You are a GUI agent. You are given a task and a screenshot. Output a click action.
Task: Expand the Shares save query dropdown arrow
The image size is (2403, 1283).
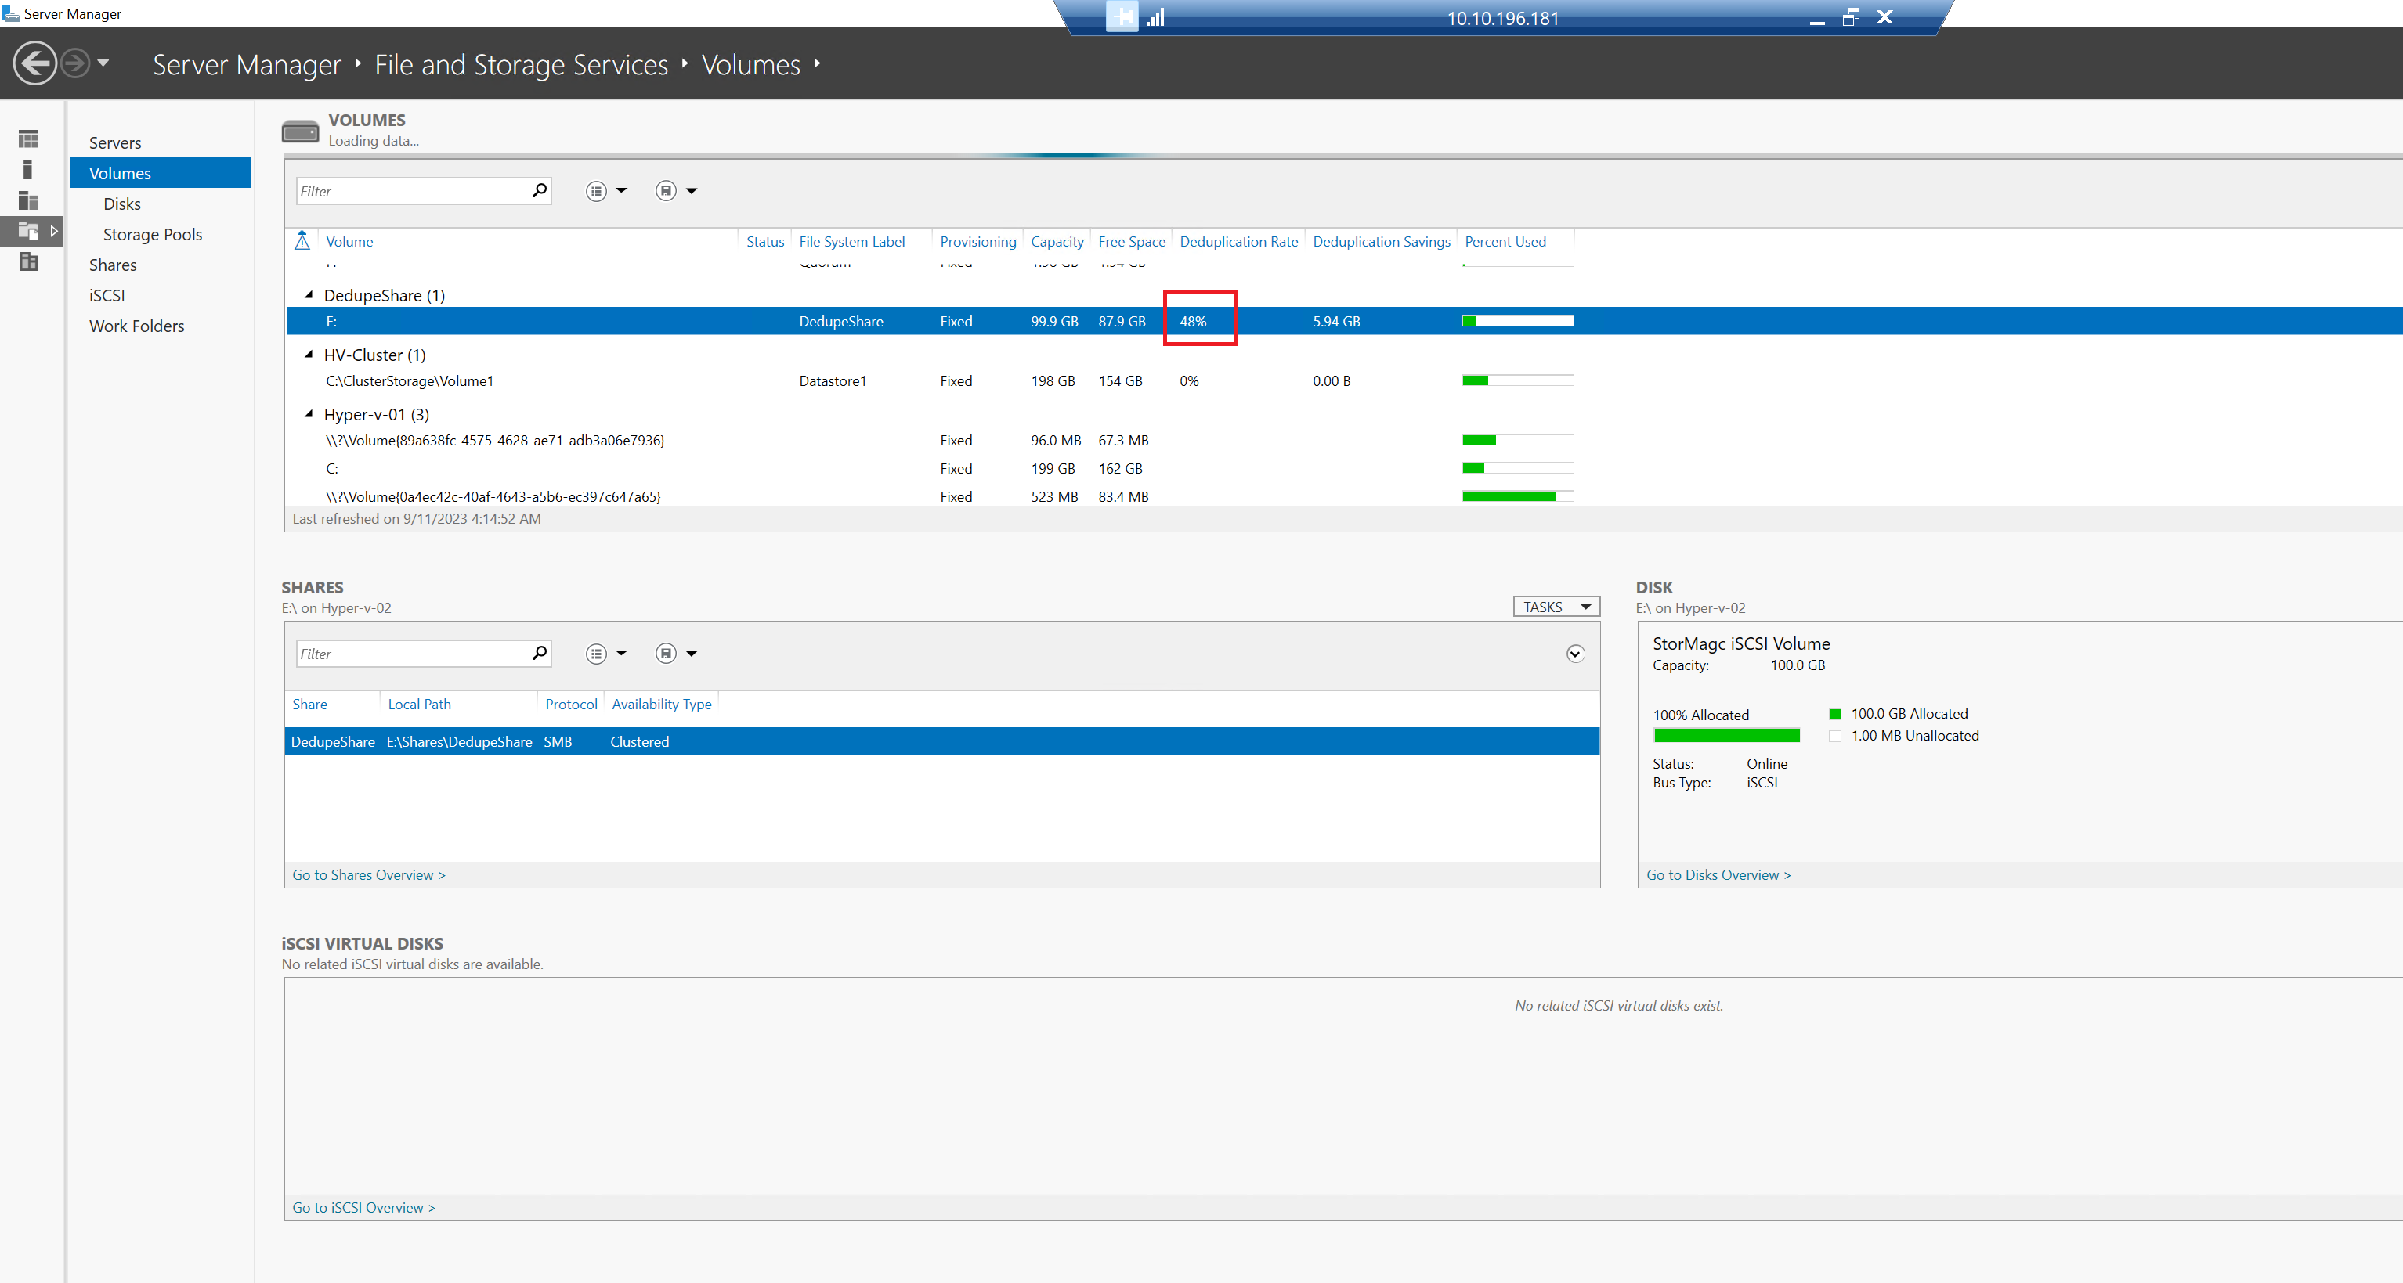(692, 653)
